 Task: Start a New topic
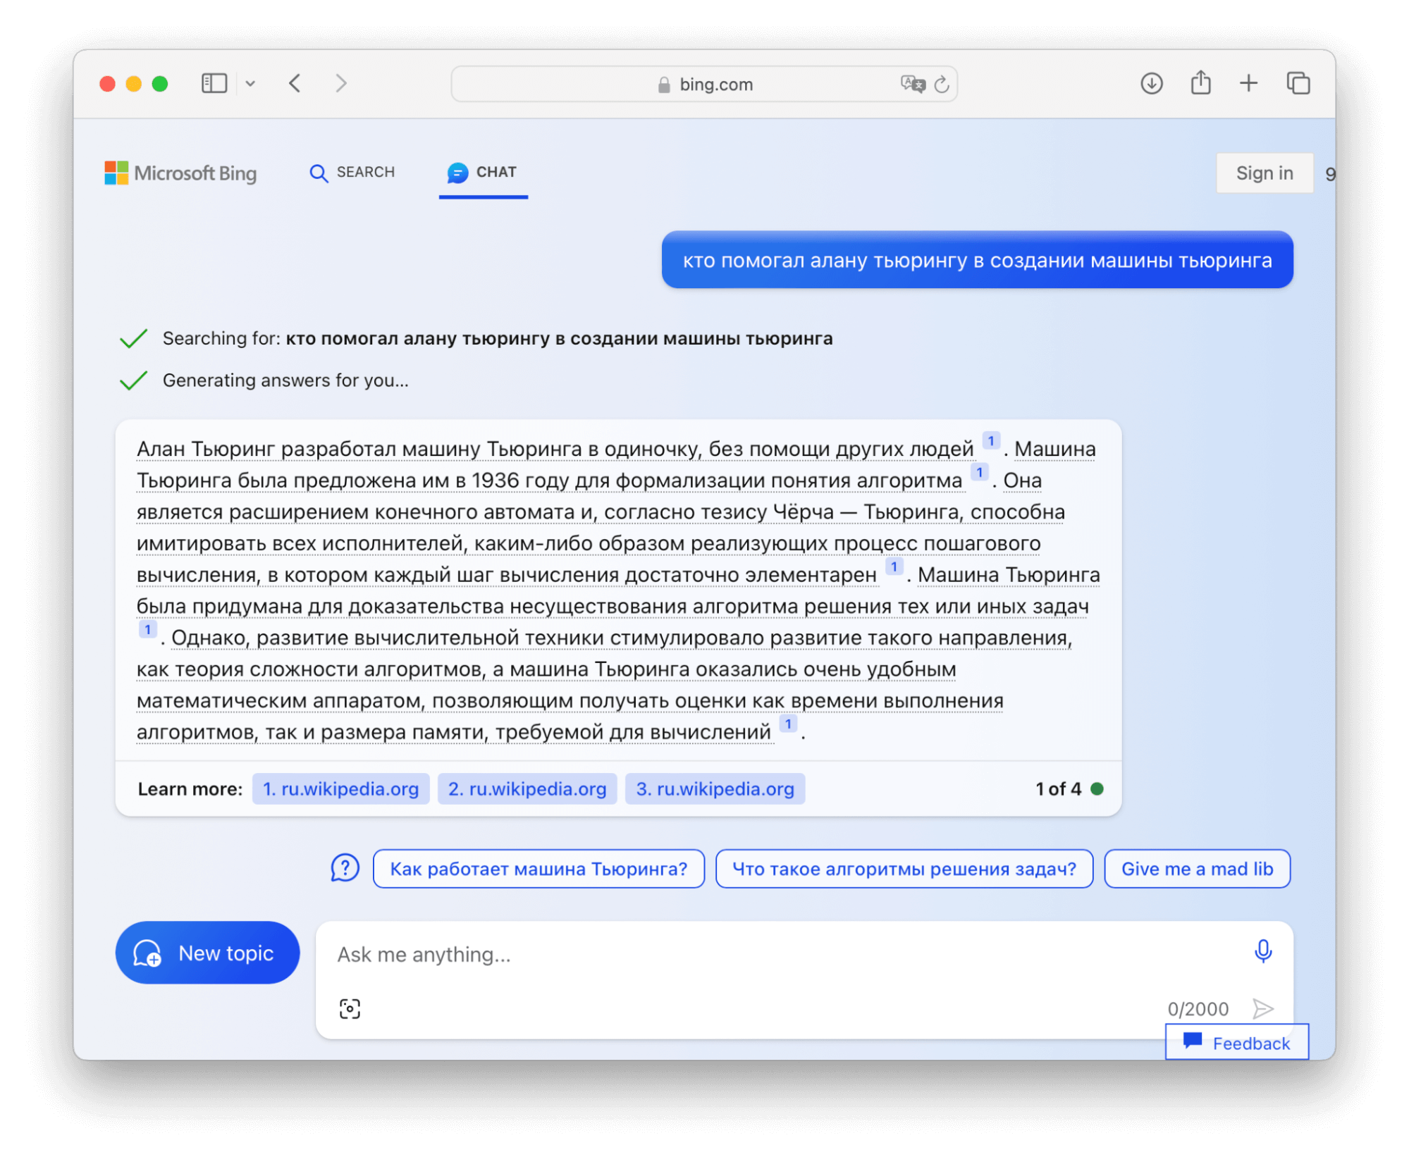click(x=207, y=953)
